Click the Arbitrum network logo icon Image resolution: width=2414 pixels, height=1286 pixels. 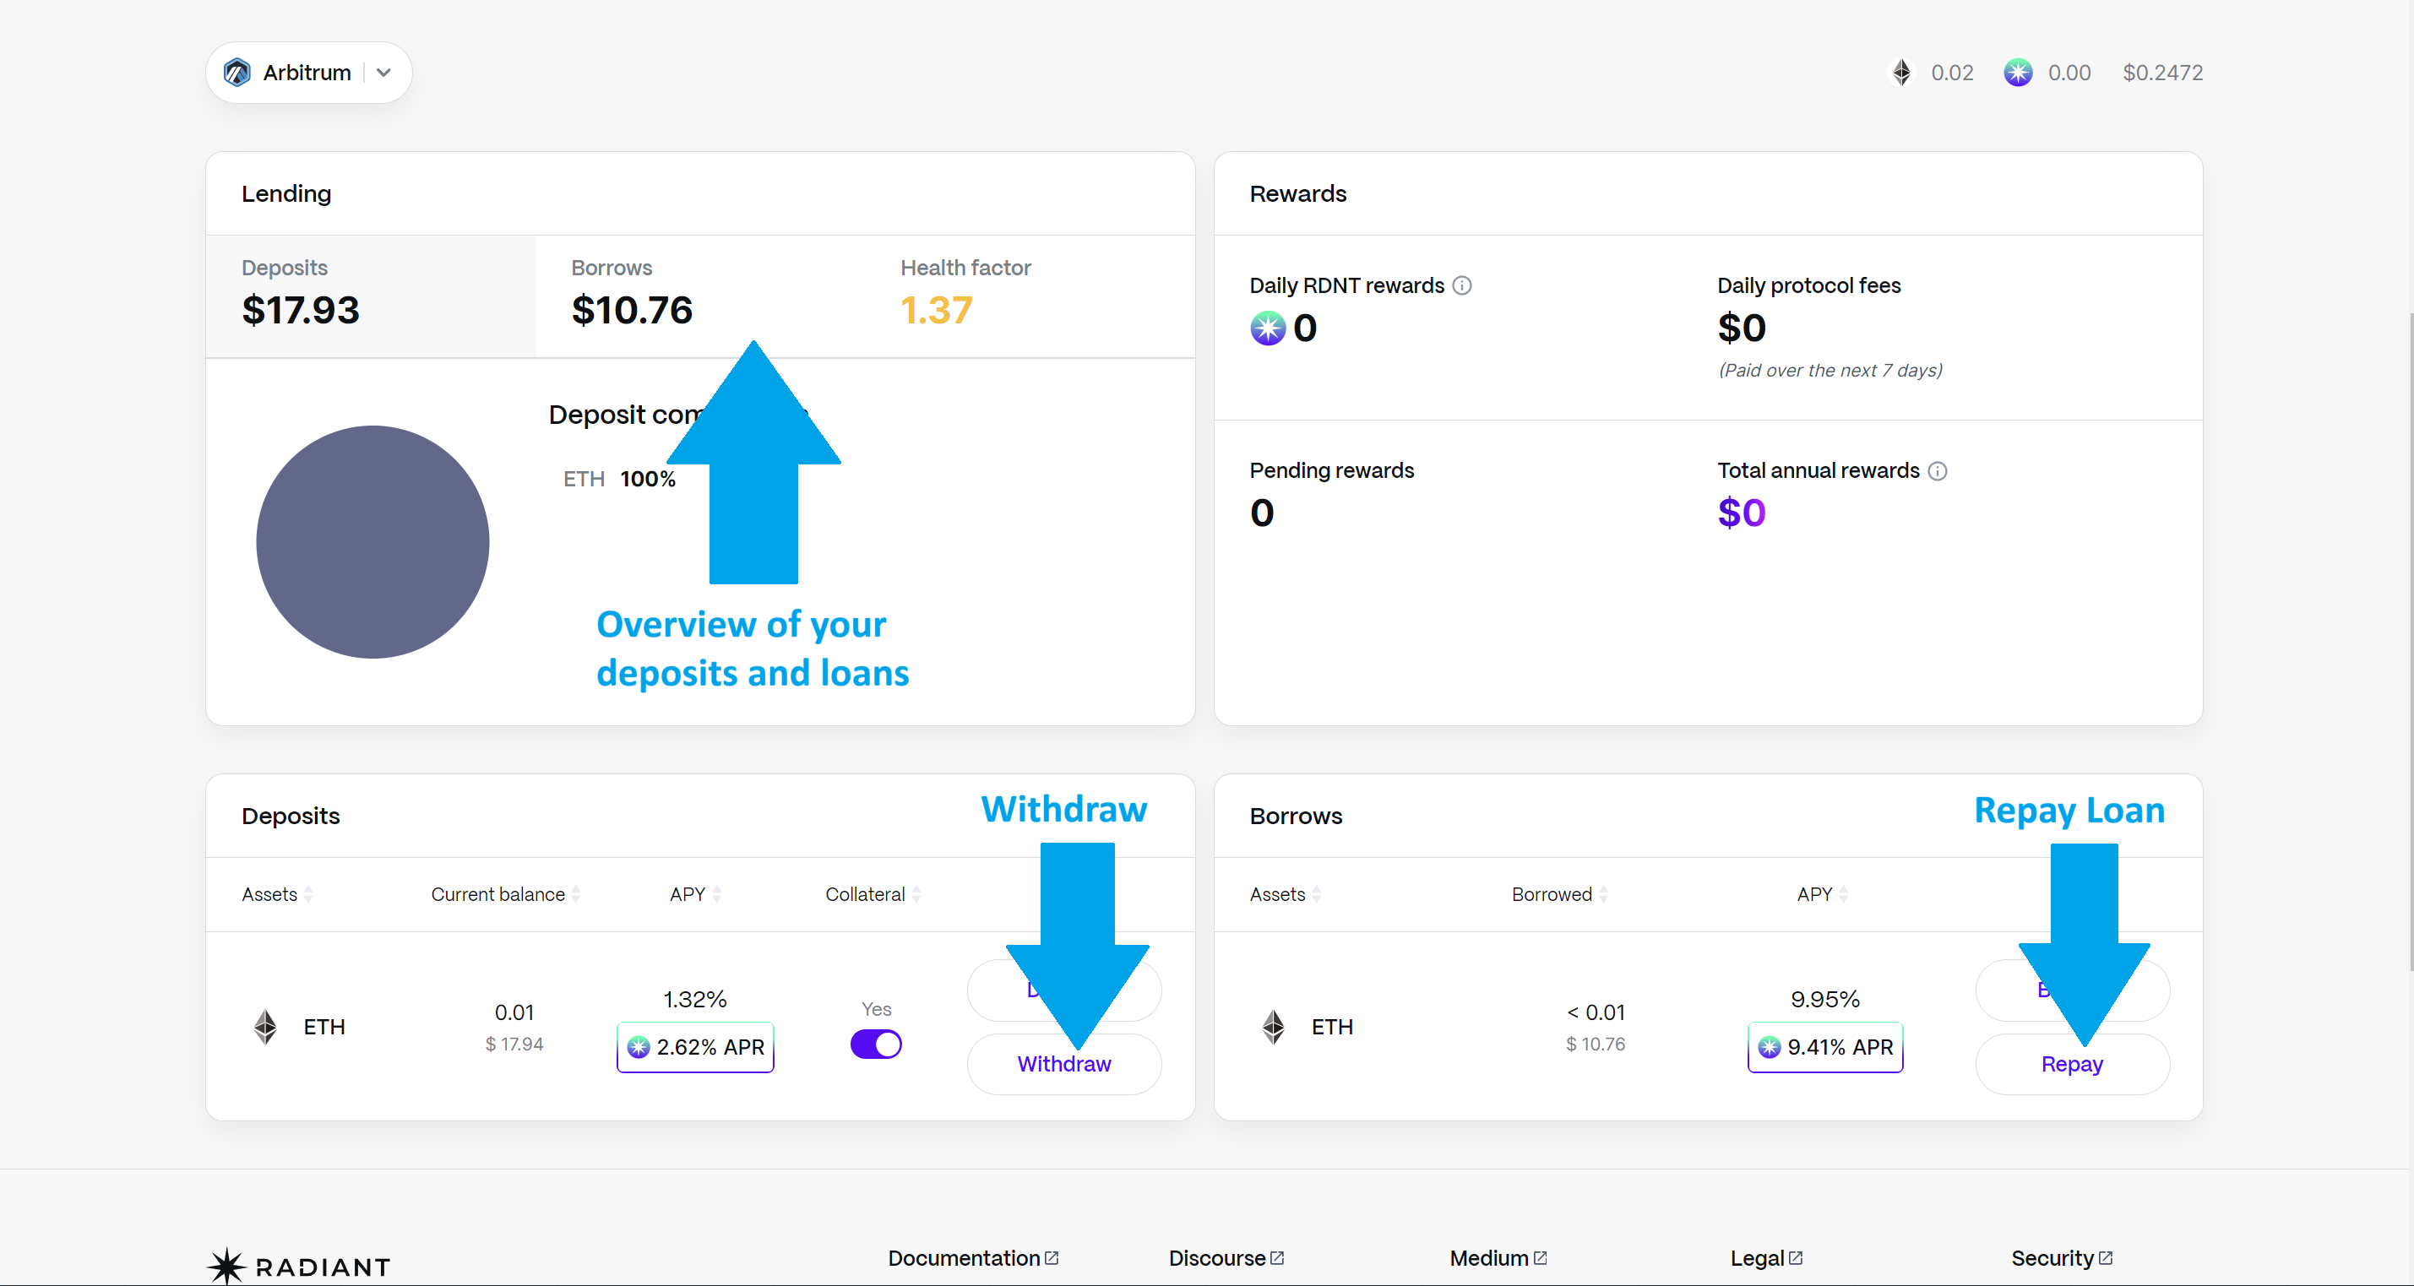pos(237,72)
